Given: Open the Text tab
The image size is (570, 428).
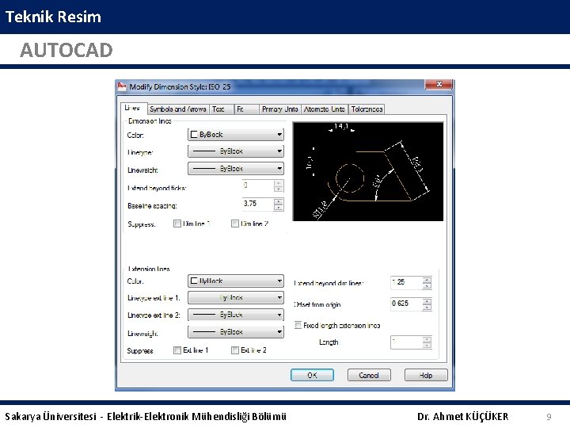Looking at the screenshot, I should 222,109.
